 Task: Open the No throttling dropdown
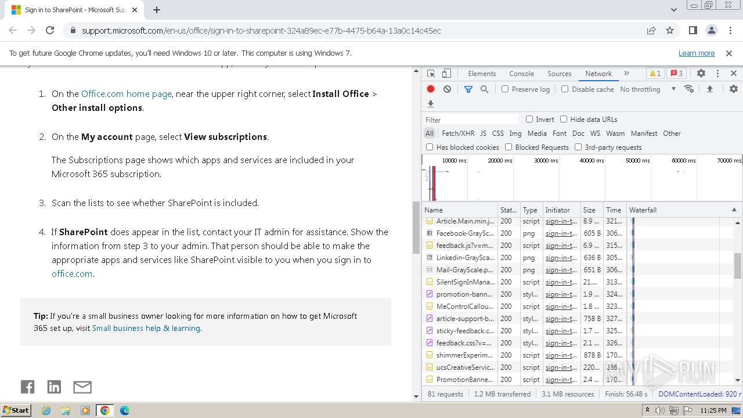pos(647,89)
